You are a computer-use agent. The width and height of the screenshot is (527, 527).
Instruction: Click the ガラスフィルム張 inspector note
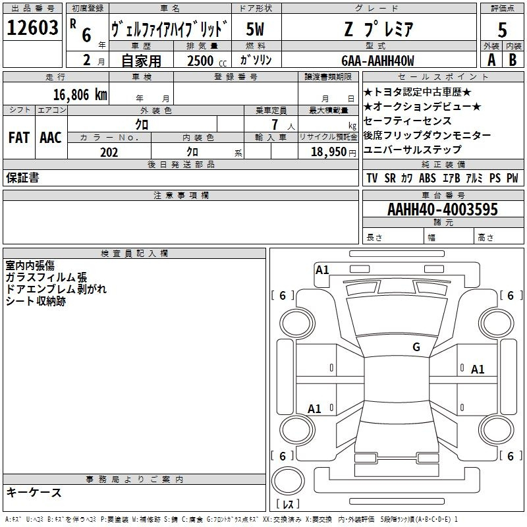coord(46,277)
